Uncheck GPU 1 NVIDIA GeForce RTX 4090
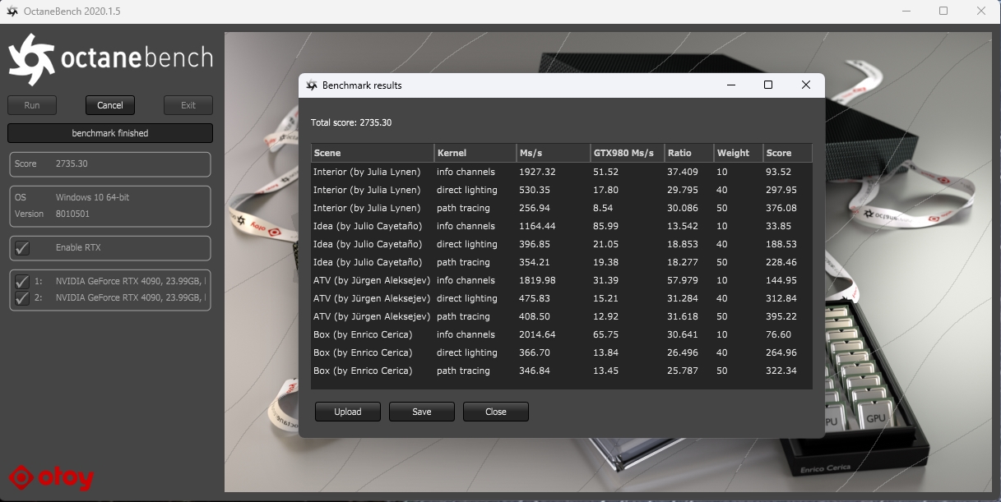Screen dimensions: 1001x502 pos(22,281)
